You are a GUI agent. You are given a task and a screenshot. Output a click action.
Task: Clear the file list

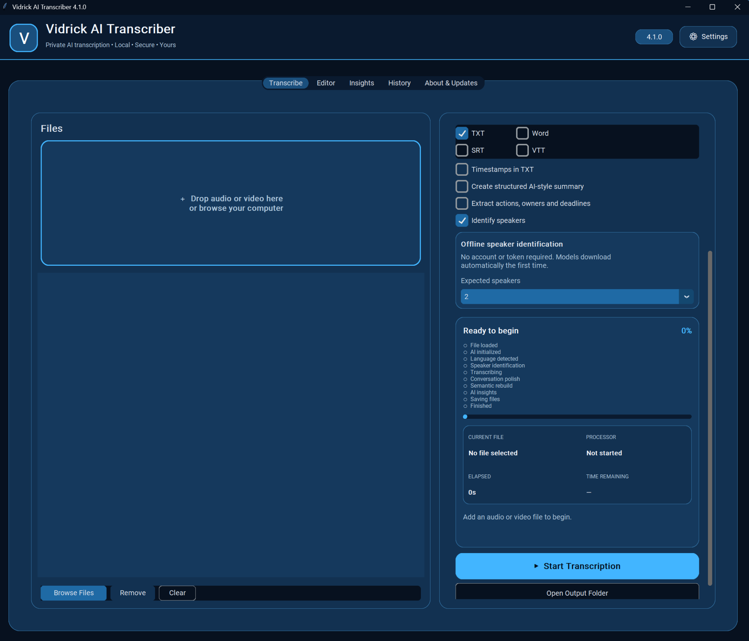(x=177, y=593)
